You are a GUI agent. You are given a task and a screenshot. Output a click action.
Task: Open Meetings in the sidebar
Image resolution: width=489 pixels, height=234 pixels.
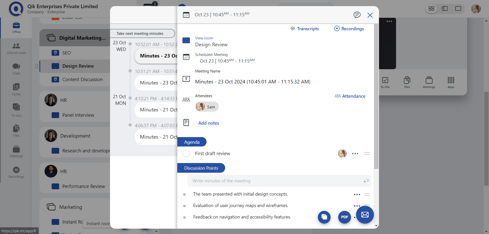pyautogui.click(x=16, y=151)
